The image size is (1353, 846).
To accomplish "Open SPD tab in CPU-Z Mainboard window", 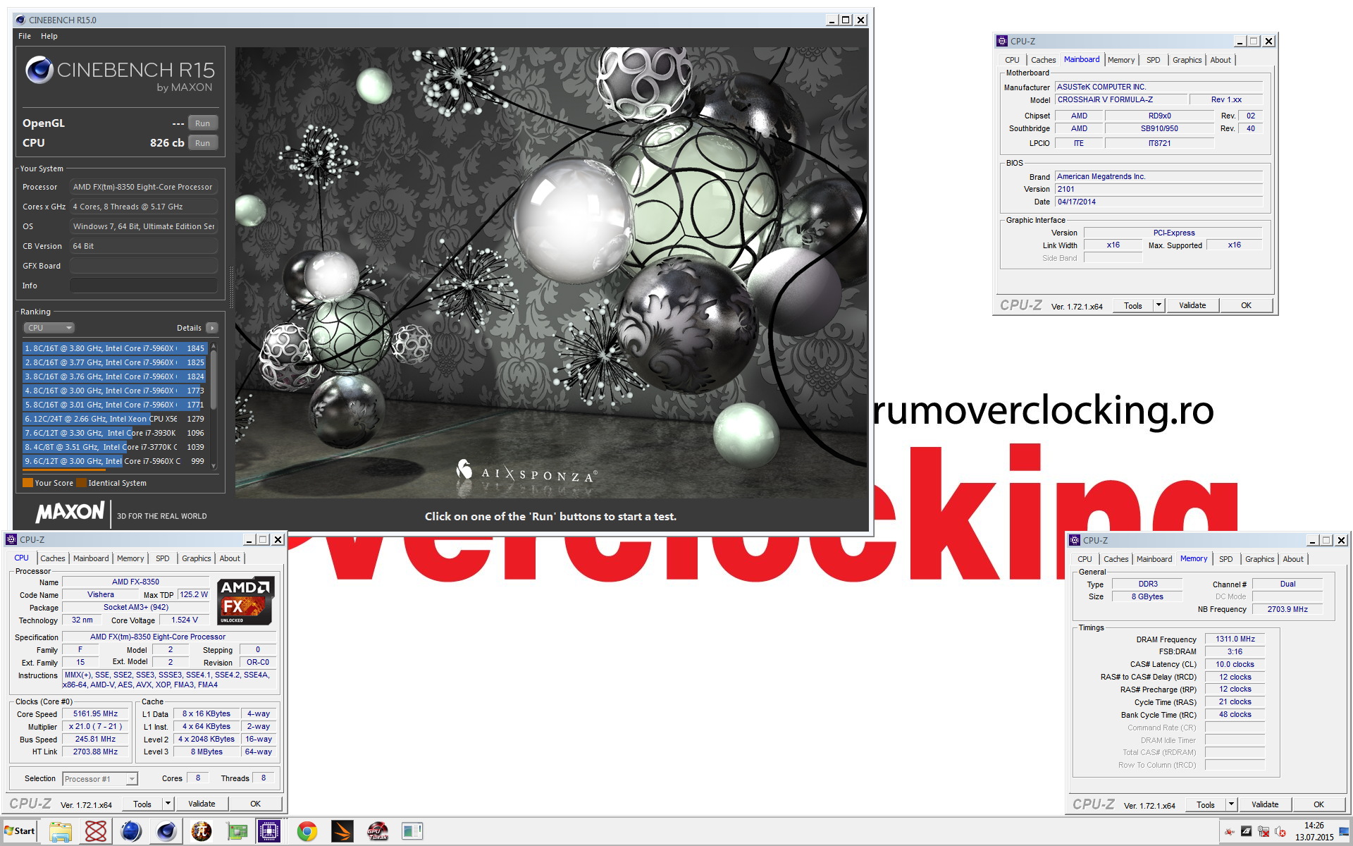I will click(1153, 60).
